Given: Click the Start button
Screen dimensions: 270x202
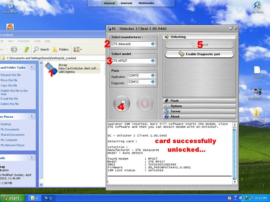Looking at the screenshot, I should pyautogui.click(x=13, y=198).
